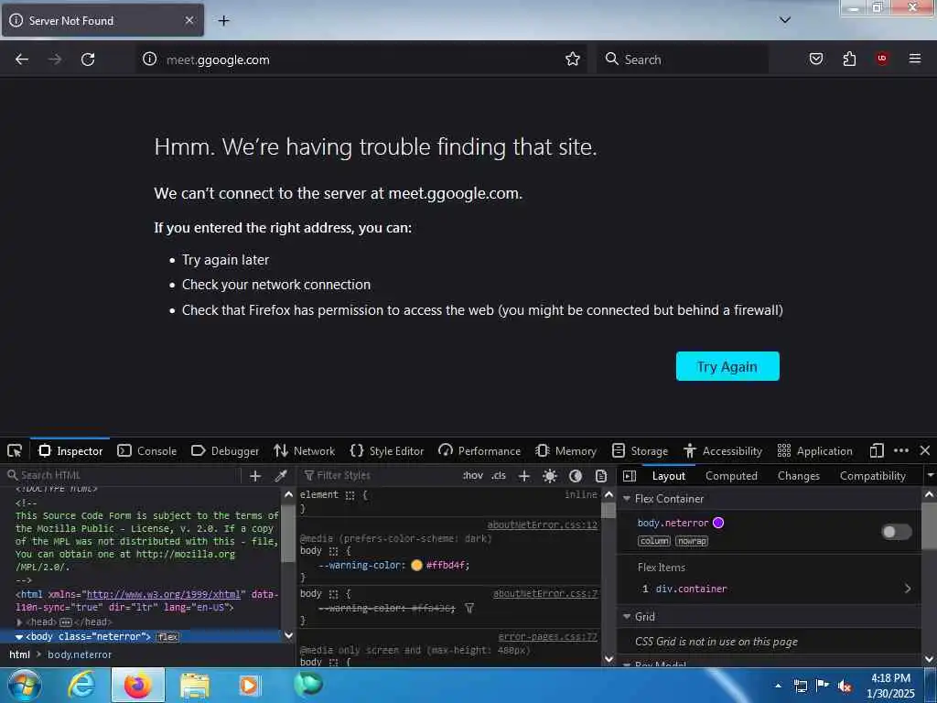
Task: Toggle light color scheme simulation
Action: (550, 476)
